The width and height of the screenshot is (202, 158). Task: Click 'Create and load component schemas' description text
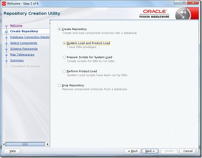pyautogui.click(x=100, y=33)
